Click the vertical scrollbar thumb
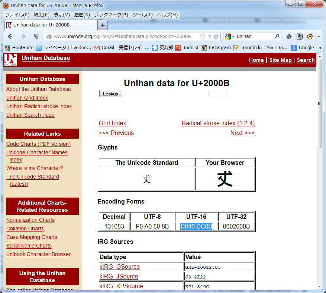The height and width of the screenshot is (293, 326). [x=320, y=104]
